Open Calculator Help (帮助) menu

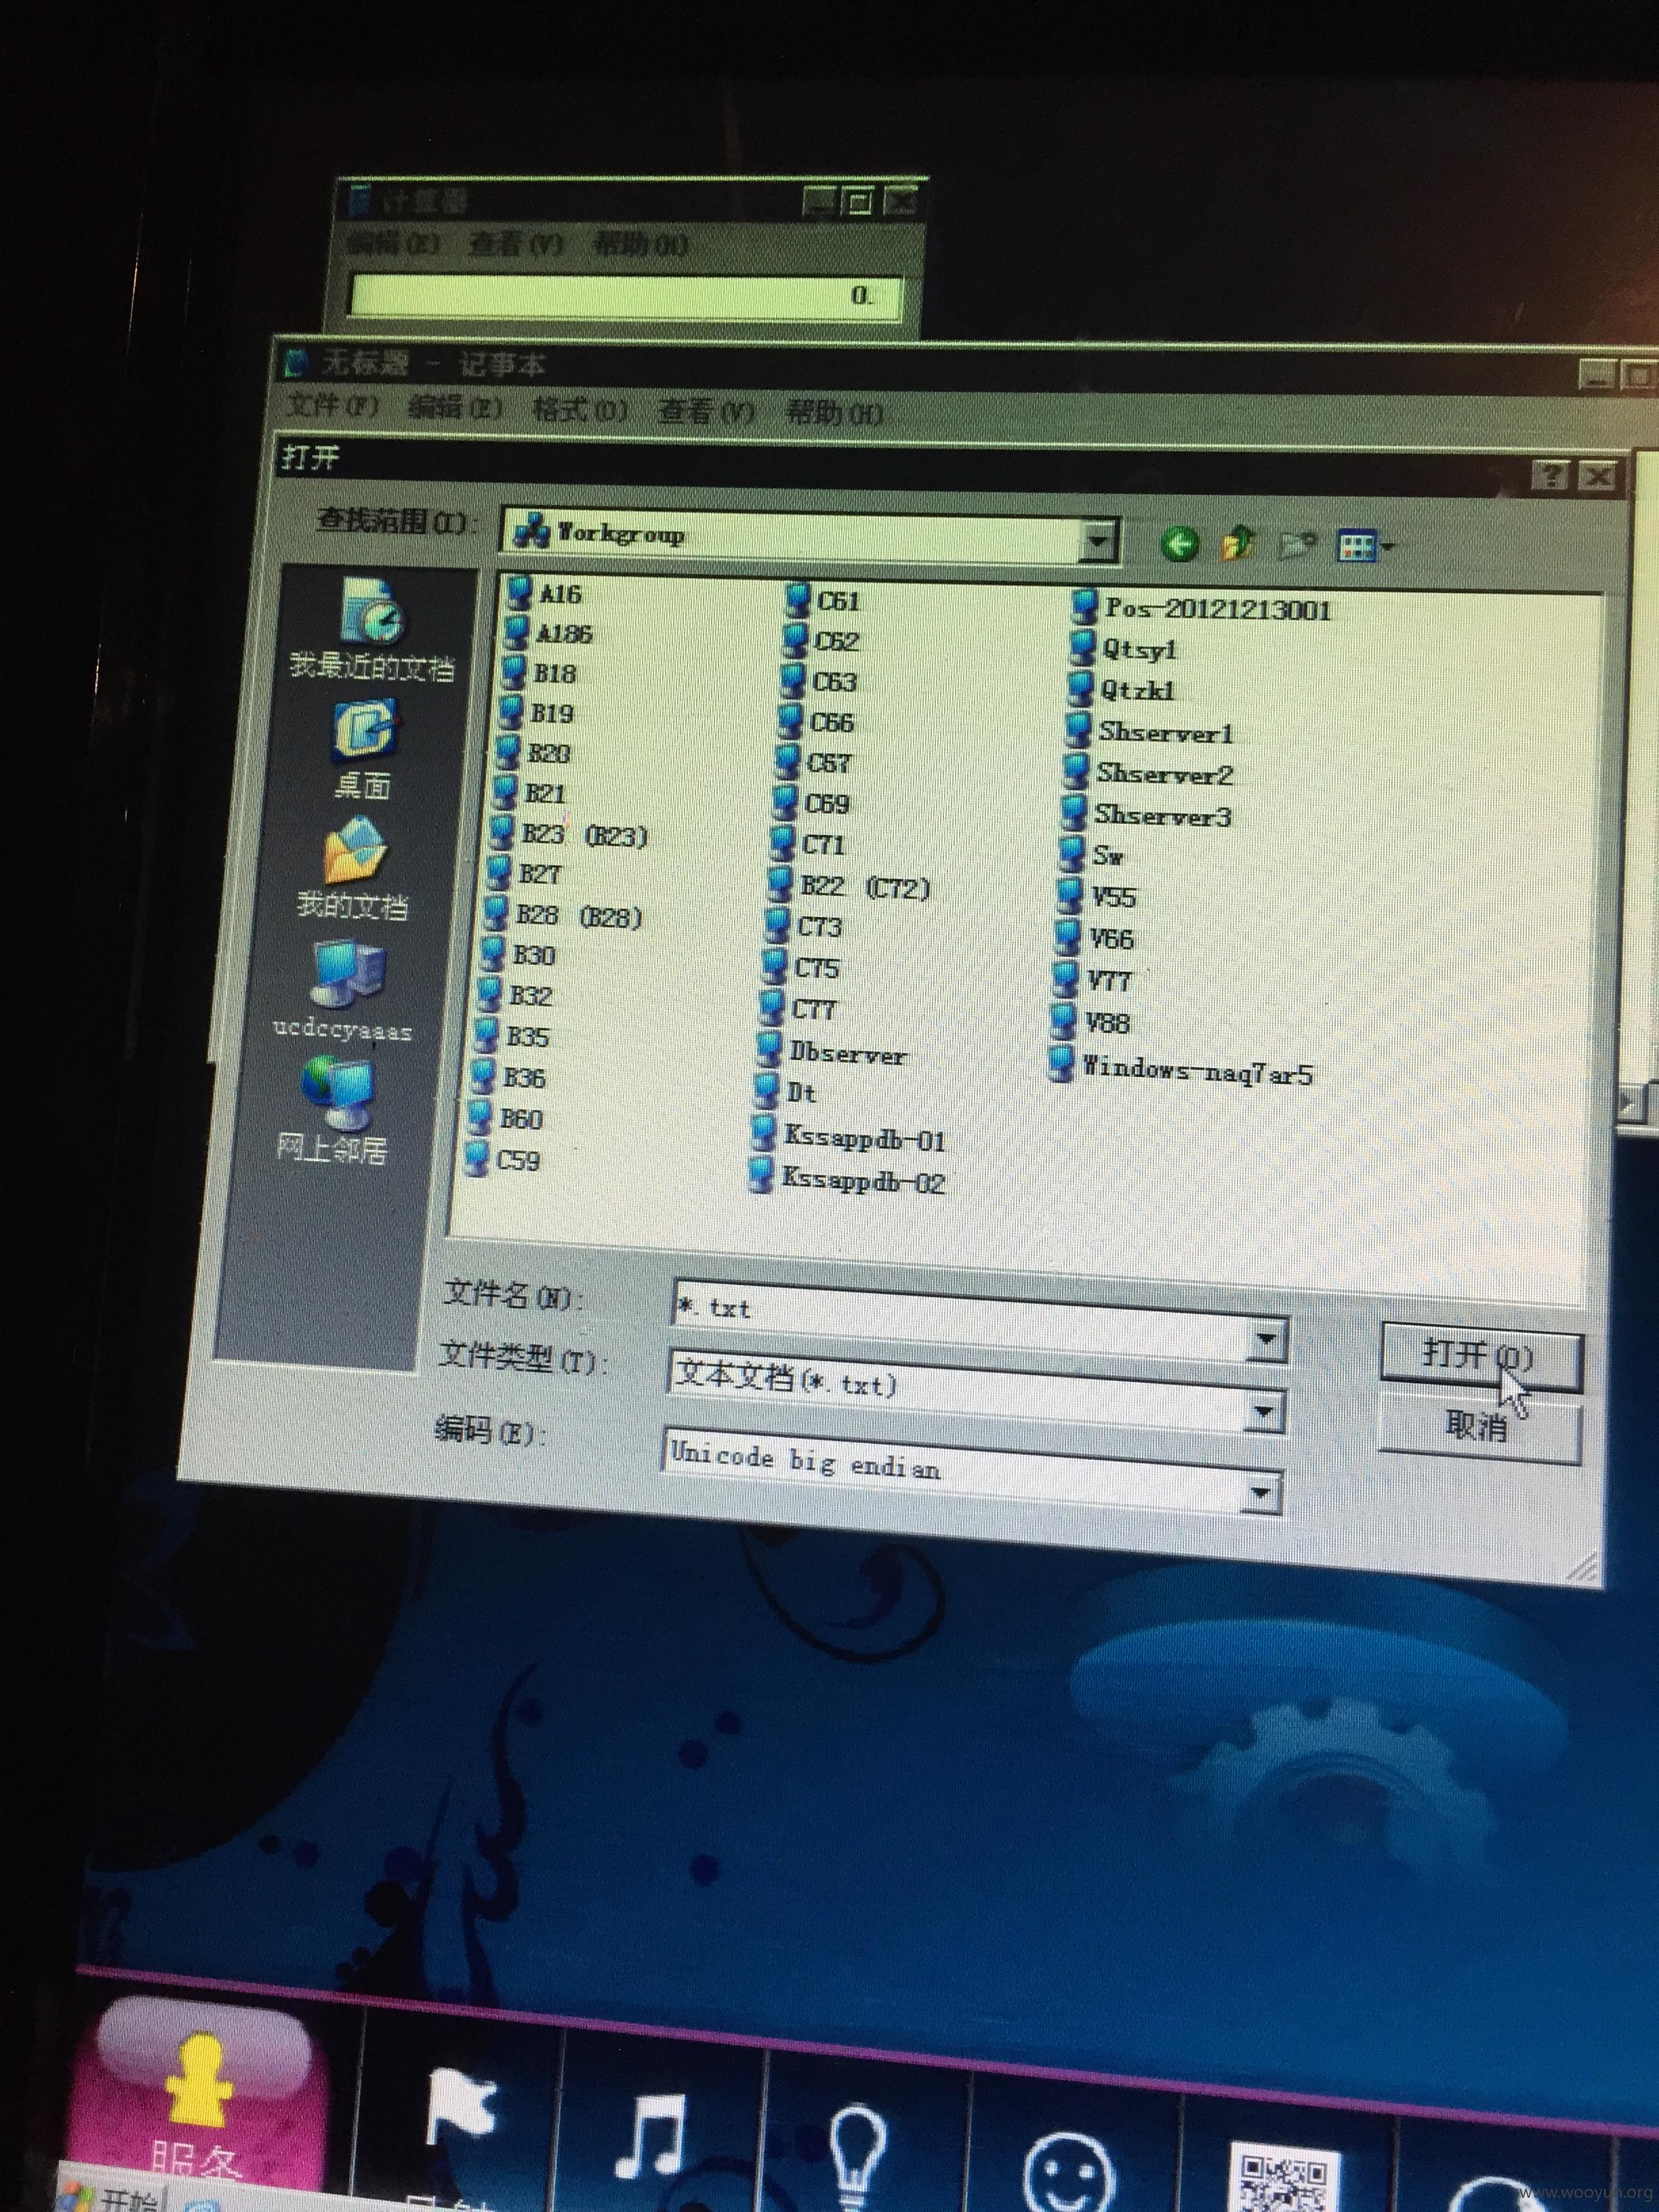640,244
